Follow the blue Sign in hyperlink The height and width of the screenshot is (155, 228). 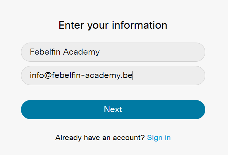pyautogui.click(x=159, y=138)
